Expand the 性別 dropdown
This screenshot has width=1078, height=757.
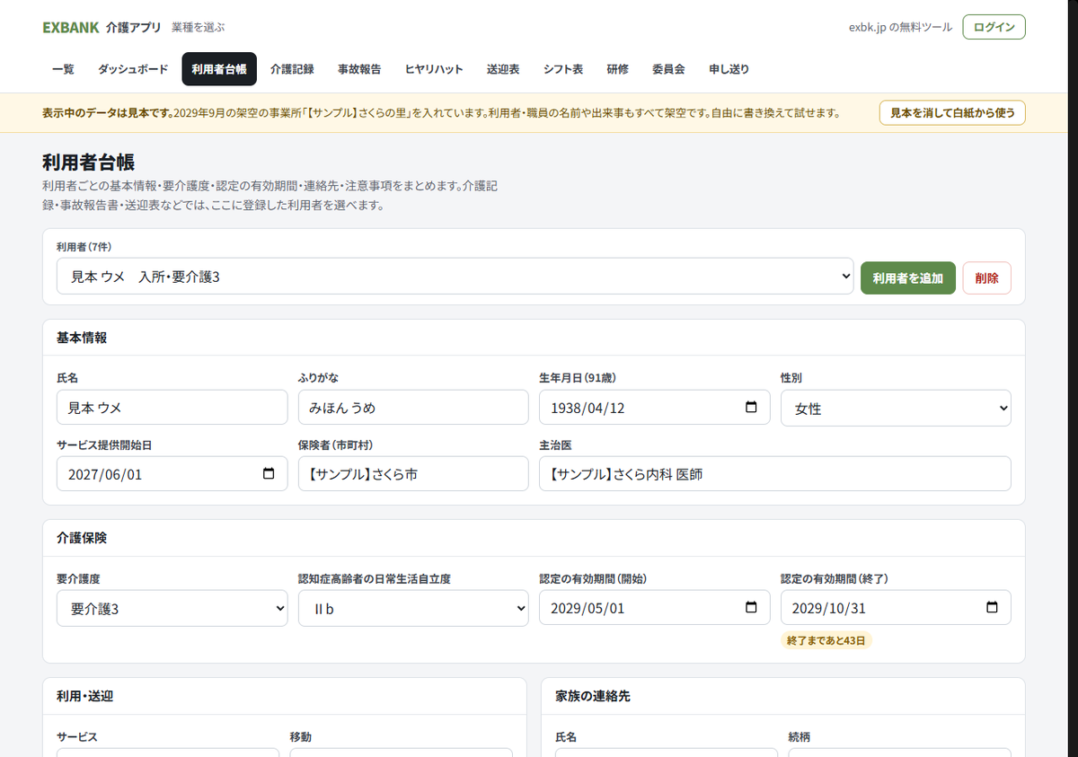(x=896, y=408)
